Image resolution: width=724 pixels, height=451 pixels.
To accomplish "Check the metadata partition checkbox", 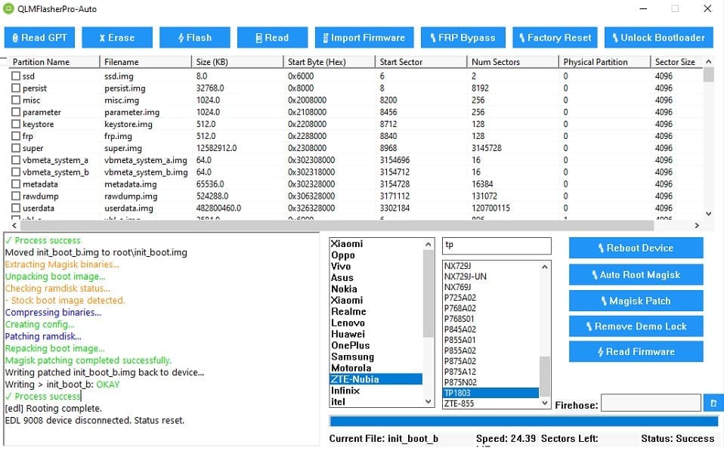I will pyautogui.click(x=16, y=184).
